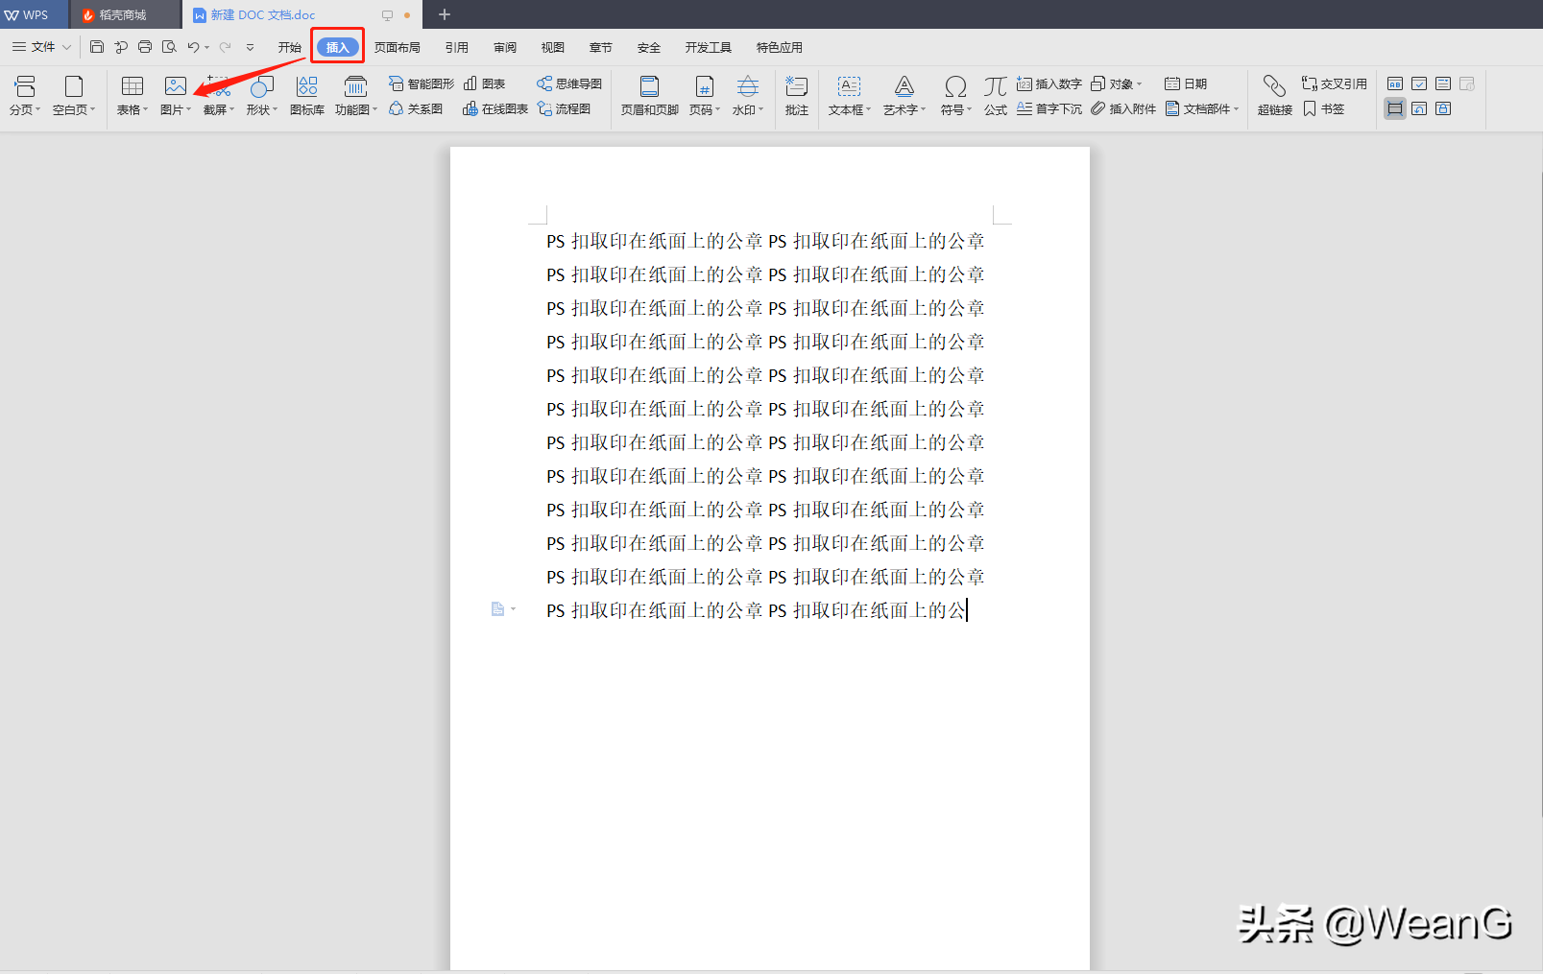Image resolution: width=1543 pixels, height=974 pixels.
Task: Open the 文件 file menu
Action: point(41,46)
